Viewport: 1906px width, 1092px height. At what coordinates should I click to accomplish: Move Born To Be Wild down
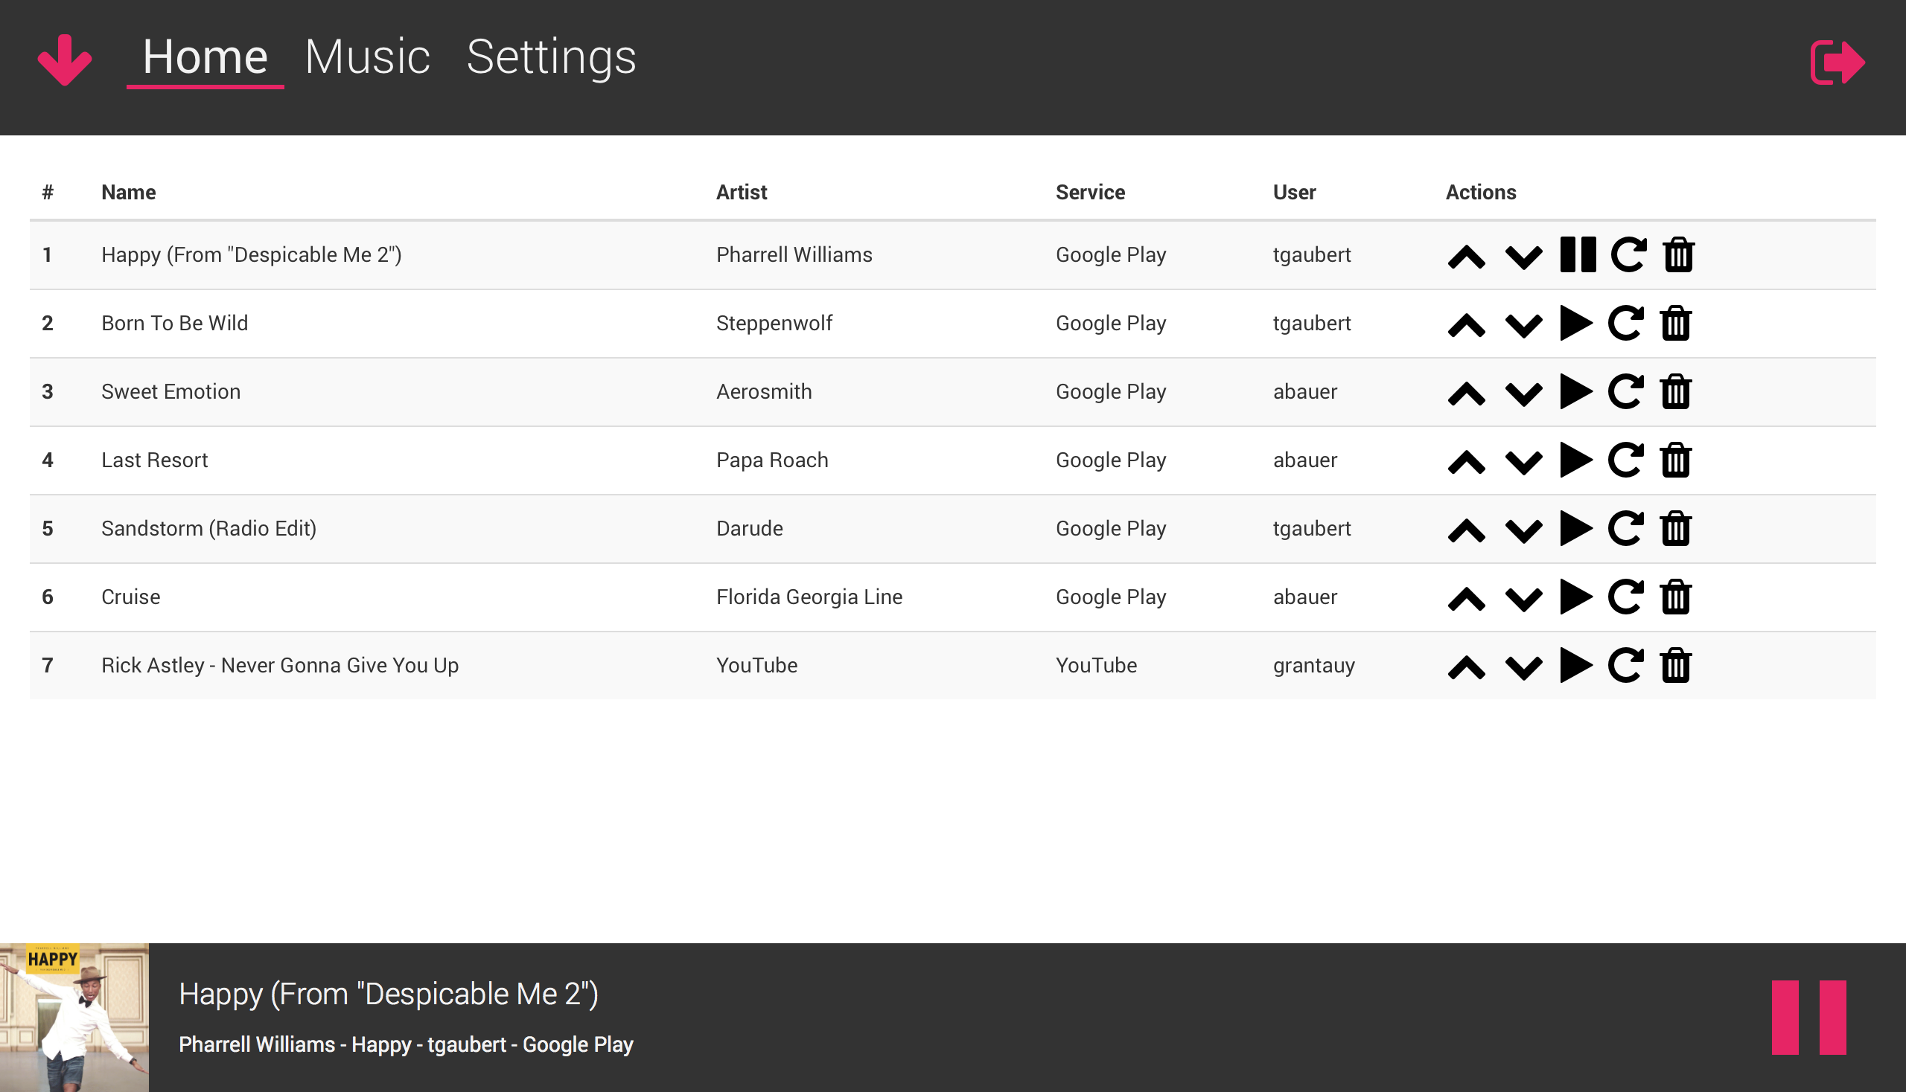[x=1523, y=325]
